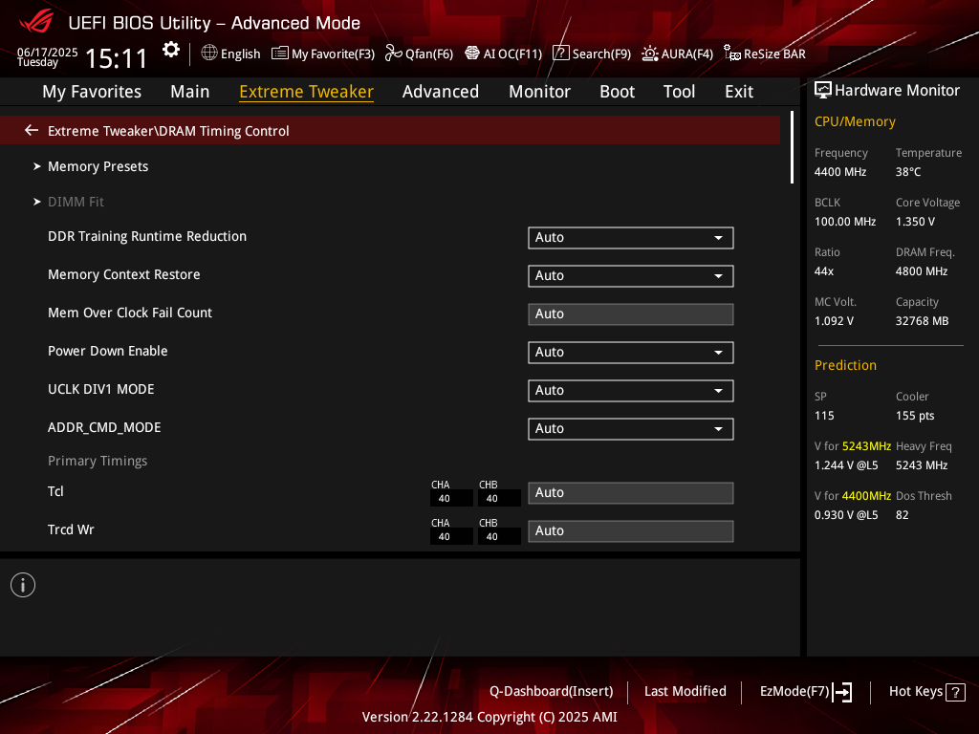Show Last Modified settings
The width and height of the screenshot is (979, 734).
click(x=685, y=691)
